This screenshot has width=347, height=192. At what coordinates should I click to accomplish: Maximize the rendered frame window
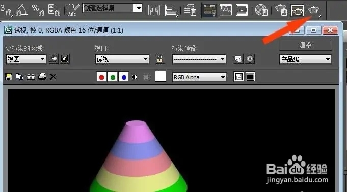click(313, 30)
